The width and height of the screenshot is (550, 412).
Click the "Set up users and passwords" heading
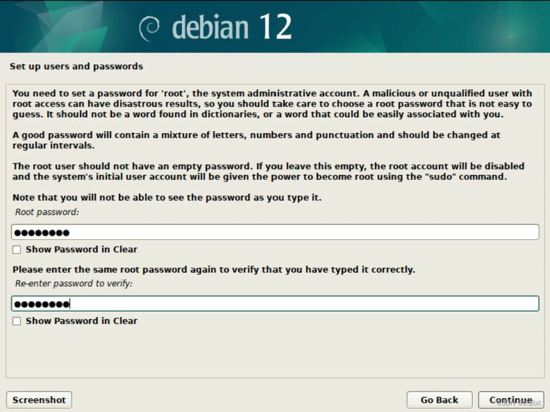point(76,67)
